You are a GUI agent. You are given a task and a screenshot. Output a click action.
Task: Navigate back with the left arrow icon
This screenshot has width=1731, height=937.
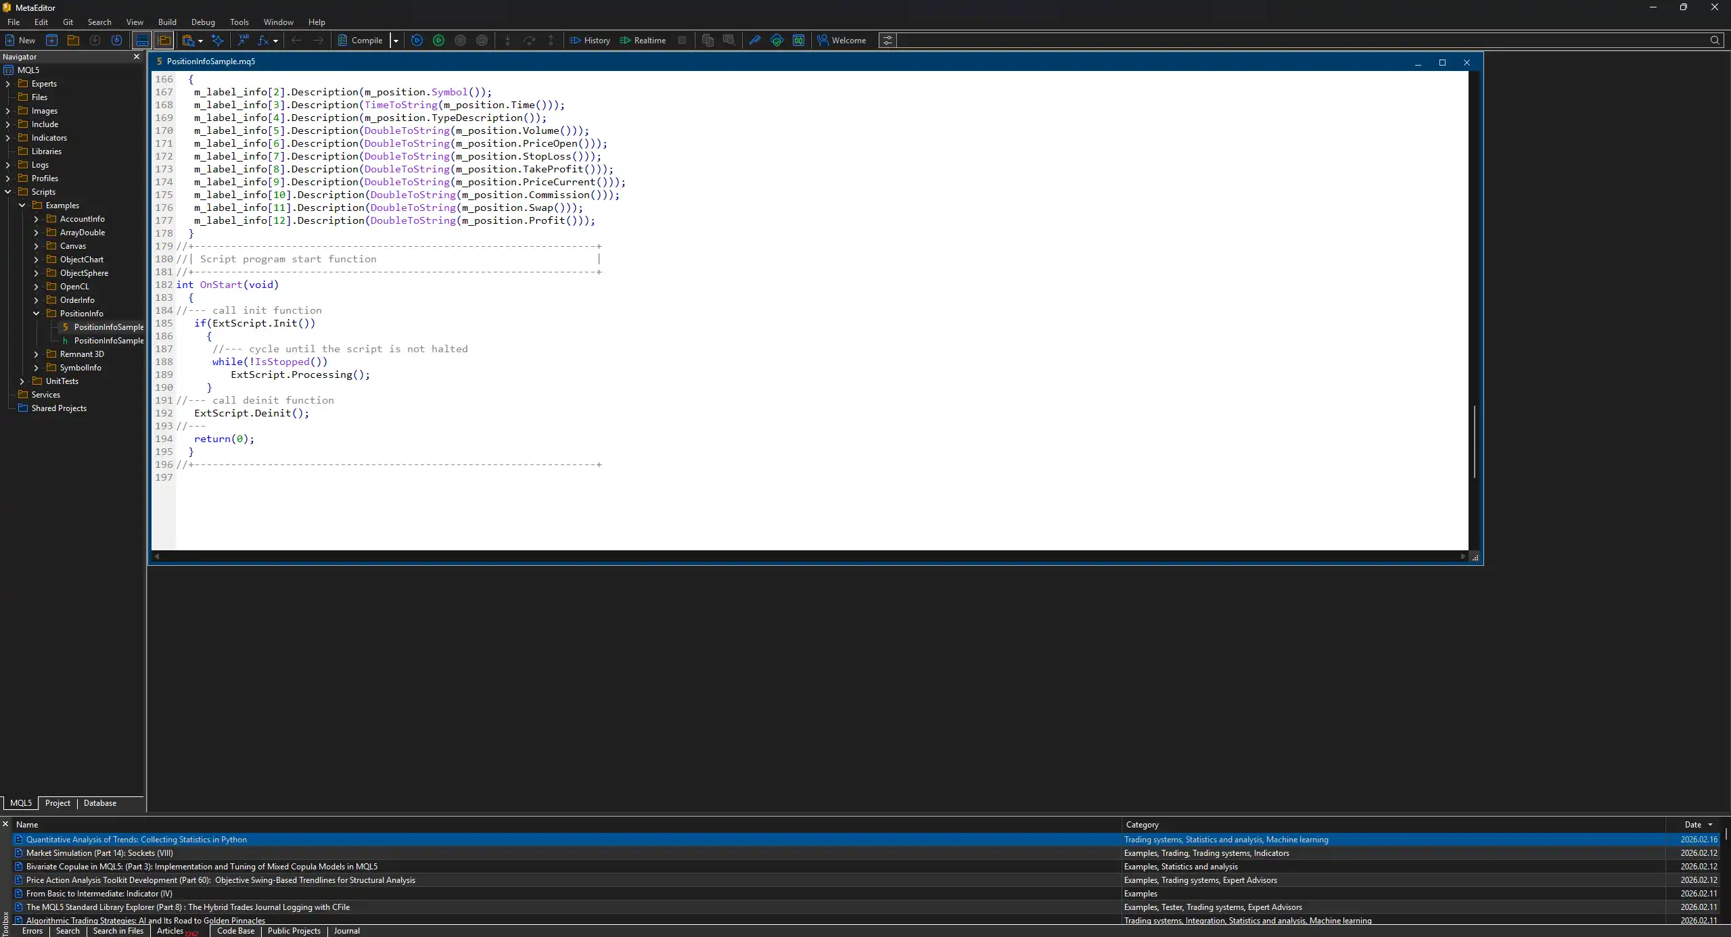(296, 40)
